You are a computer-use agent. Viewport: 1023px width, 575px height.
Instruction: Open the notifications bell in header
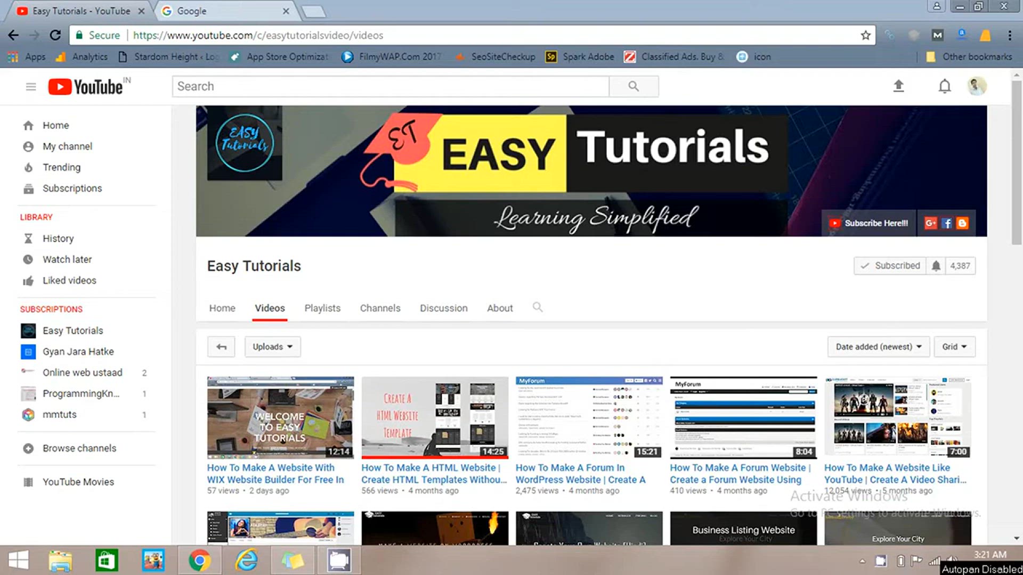click(x=944, y=86)
